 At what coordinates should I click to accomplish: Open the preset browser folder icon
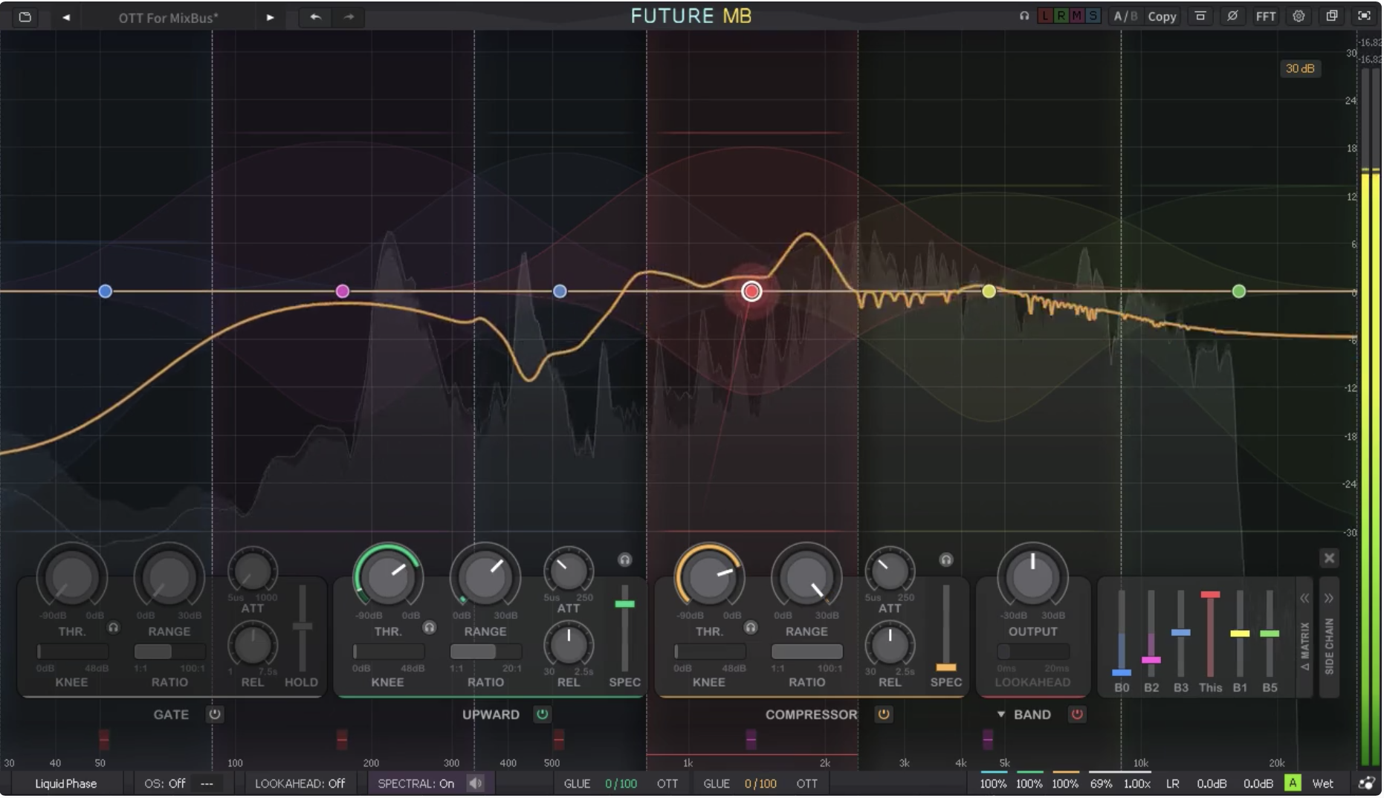tap(25, 16)
